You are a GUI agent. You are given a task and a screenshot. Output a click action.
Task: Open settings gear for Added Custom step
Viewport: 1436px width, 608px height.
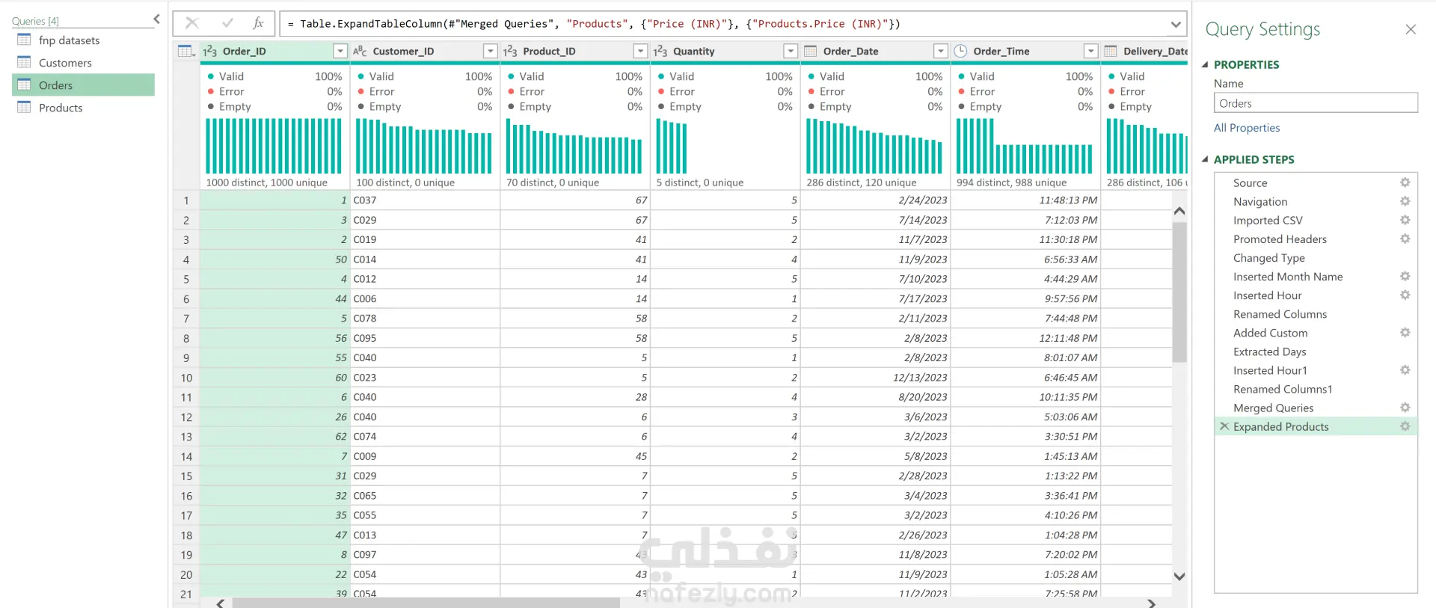pyautogui.click(x=1405, y=332)
